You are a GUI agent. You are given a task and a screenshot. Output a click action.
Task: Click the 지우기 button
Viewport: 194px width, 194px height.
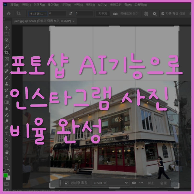pos(103,14)
